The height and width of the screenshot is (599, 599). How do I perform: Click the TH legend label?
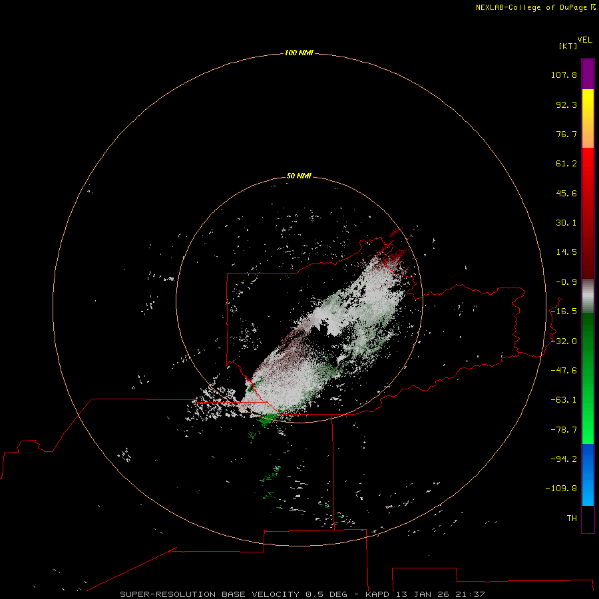coord(572,518)
